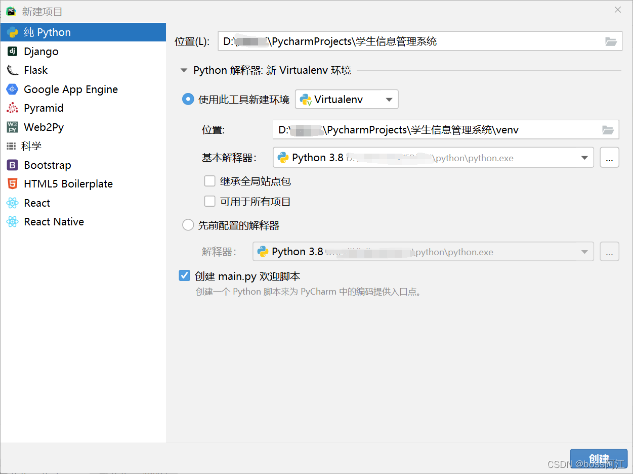Image resolution: width=633 pixels, height=474 pixels.
Task: Click the Django project icon
Action: (12, 52)
